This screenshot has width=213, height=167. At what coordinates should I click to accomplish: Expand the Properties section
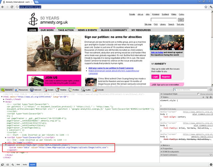click(x=161, y=148)
